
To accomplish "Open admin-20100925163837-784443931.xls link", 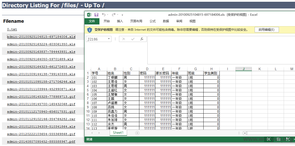I will pos(41,52).
